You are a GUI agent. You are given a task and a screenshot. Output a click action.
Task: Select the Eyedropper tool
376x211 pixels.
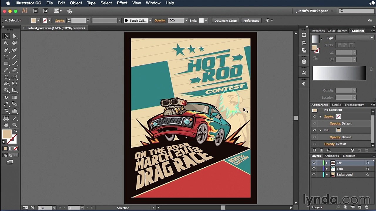(6, 104)
